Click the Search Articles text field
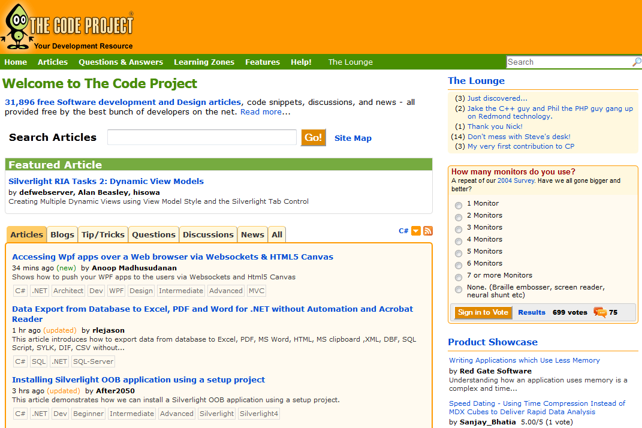Viewport: 642px width, 428px height. (201, 137)
